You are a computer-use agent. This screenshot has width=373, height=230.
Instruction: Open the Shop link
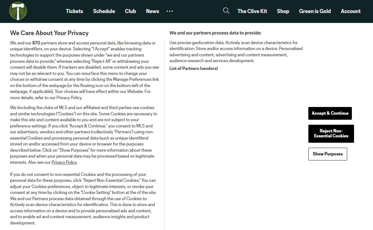283,11
